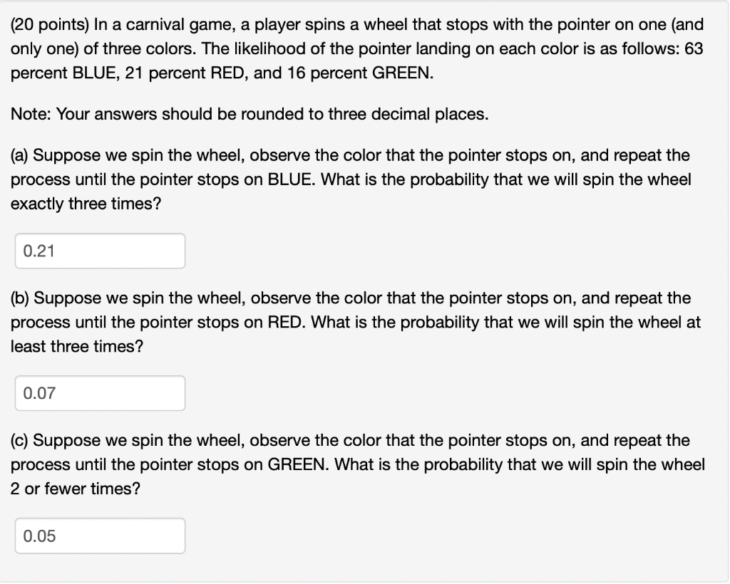Viewport: 730px width, 584px height.
Task: Place cursor in the RED question answer field
Action: 100,393
